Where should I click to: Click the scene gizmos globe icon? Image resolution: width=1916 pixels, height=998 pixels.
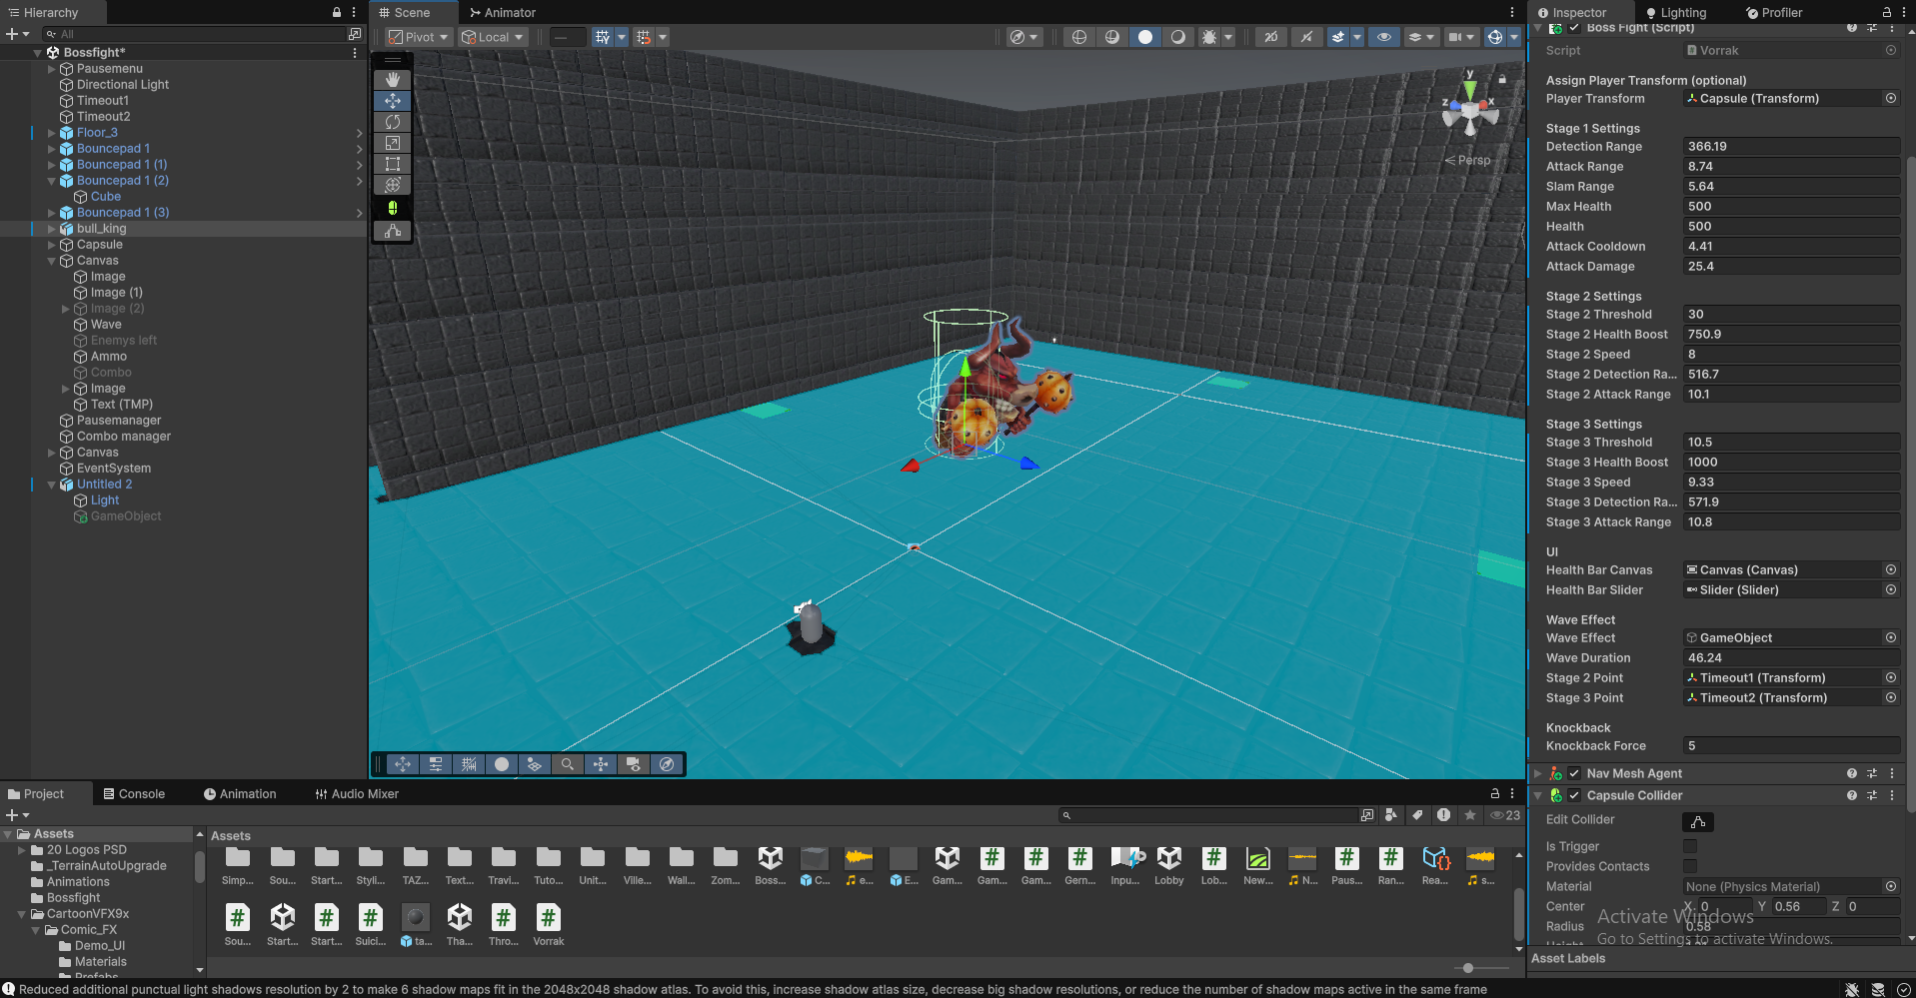pos(1494,37)
